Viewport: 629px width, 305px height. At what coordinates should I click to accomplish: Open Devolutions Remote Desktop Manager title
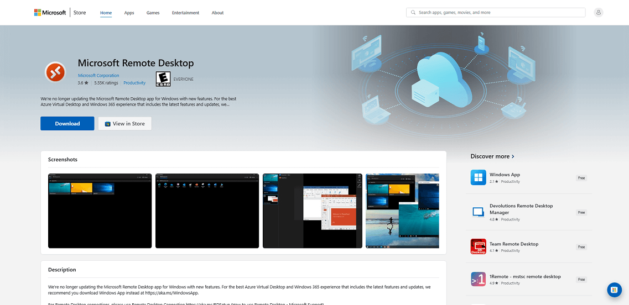pyautogui.click(x=521, y=209)
